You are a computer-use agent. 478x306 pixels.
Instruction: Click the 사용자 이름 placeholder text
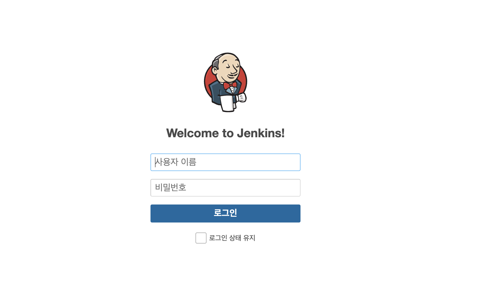coord(176,162)
